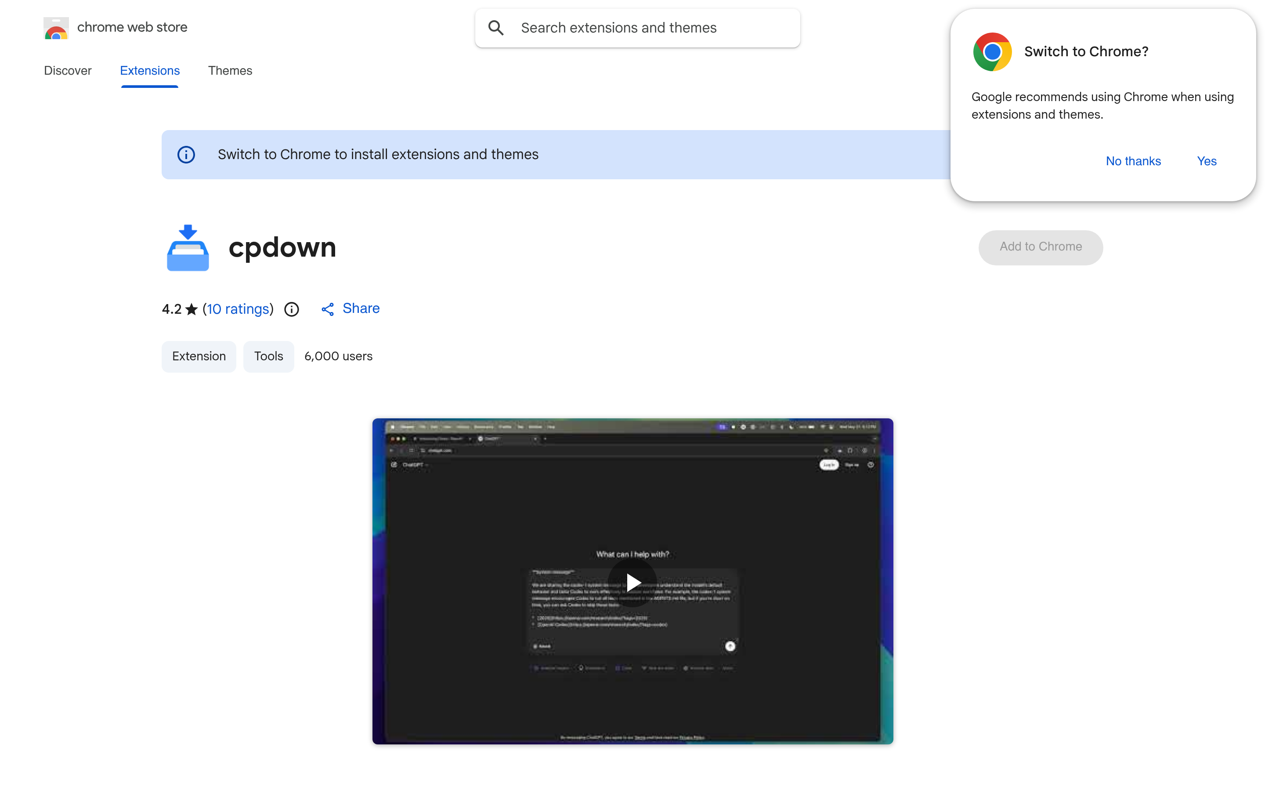Click the search magnifier icon
The image size is (1265, 791).
(496, 28)
